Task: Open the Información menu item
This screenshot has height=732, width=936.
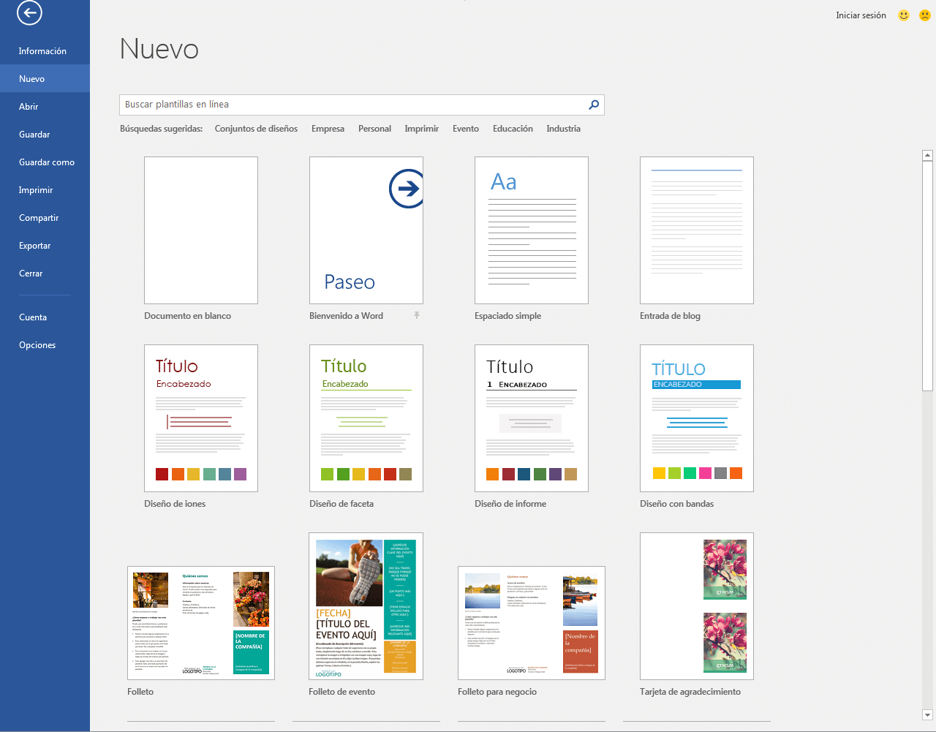Action: tap(45, 51)
